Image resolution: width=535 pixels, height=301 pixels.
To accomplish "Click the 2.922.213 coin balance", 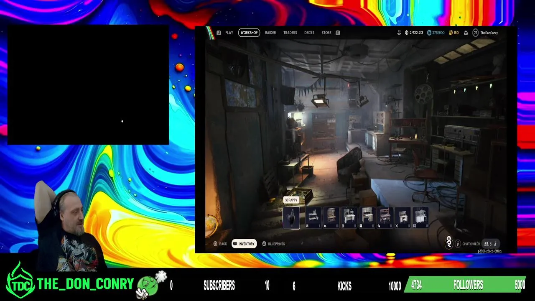I will (414, 33).
